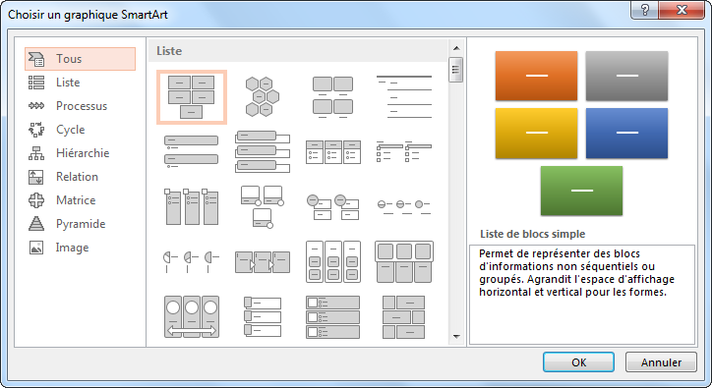The width and height of the screenshot is (712, 388).
Task: Click the gallery scrollbar thumb
Action: 456,70
